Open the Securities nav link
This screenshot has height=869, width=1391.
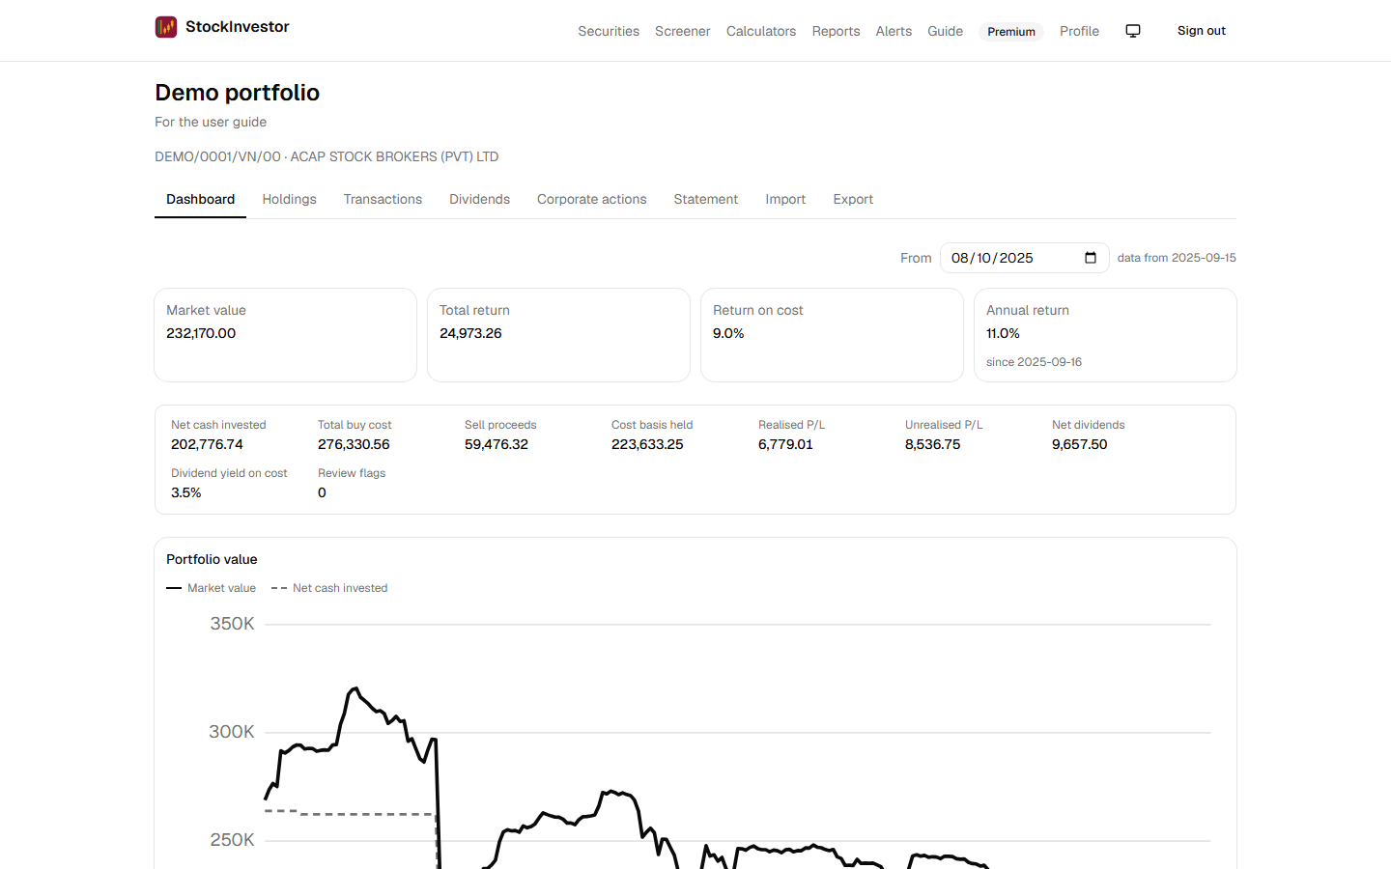(x=609, y=31)
